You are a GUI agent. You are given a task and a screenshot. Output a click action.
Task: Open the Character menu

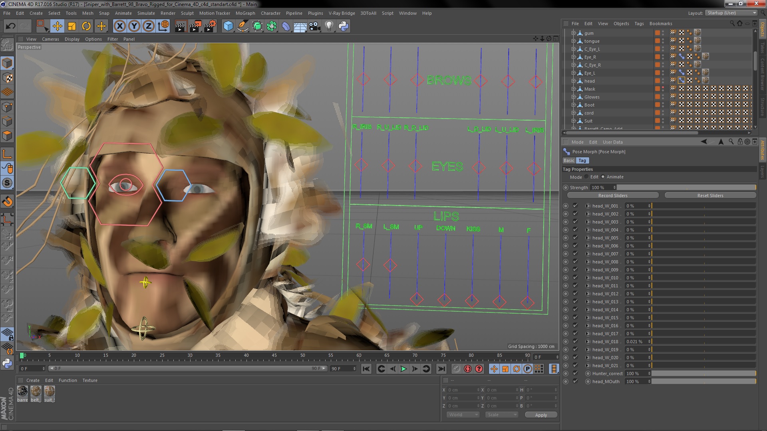[270, 13]
